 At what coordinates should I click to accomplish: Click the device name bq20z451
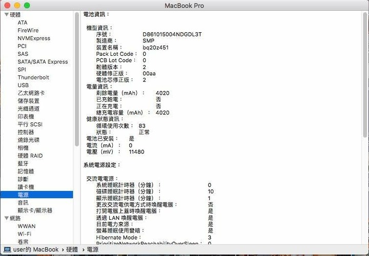(x=156, y=48)
